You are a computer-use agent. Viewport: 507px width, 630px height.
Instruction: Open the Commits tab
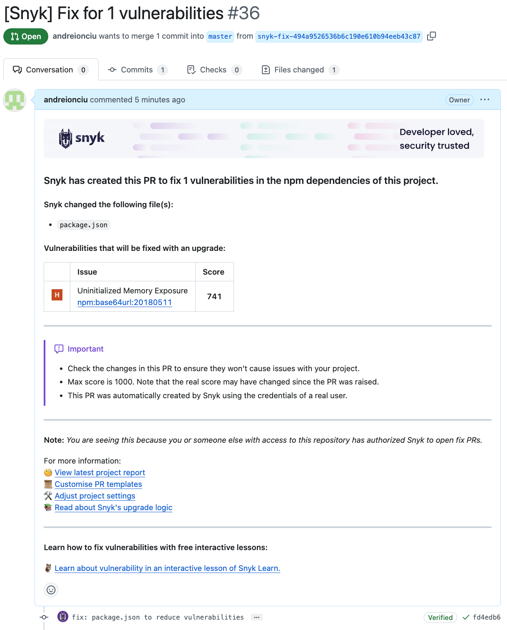pos(137,69)
